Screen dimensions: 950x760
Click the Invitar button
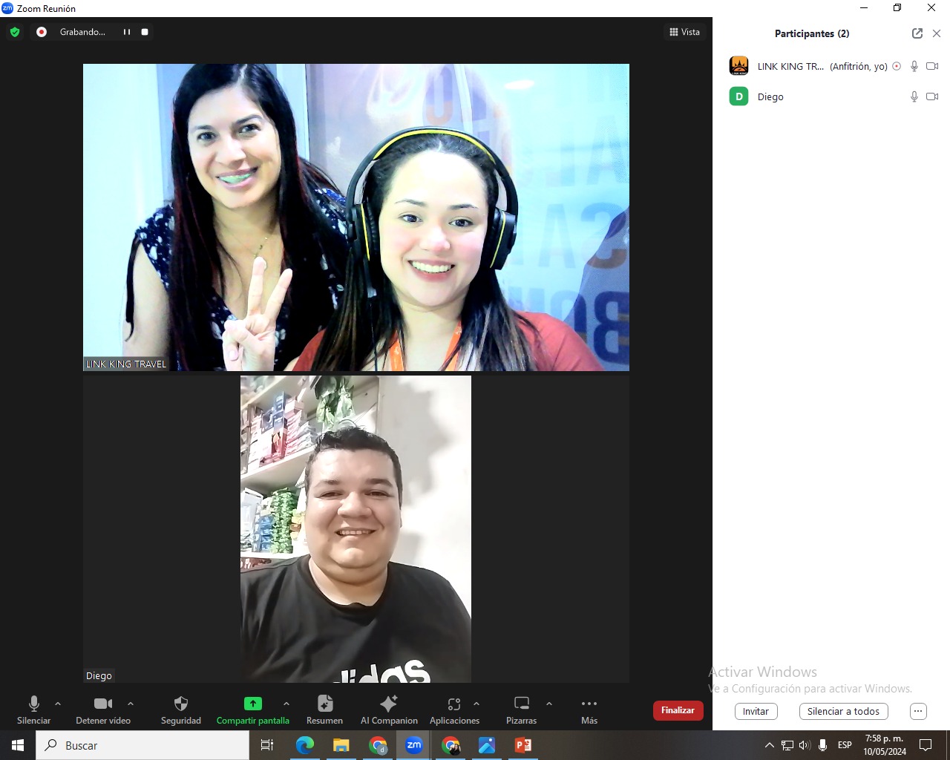pos(756,711)
